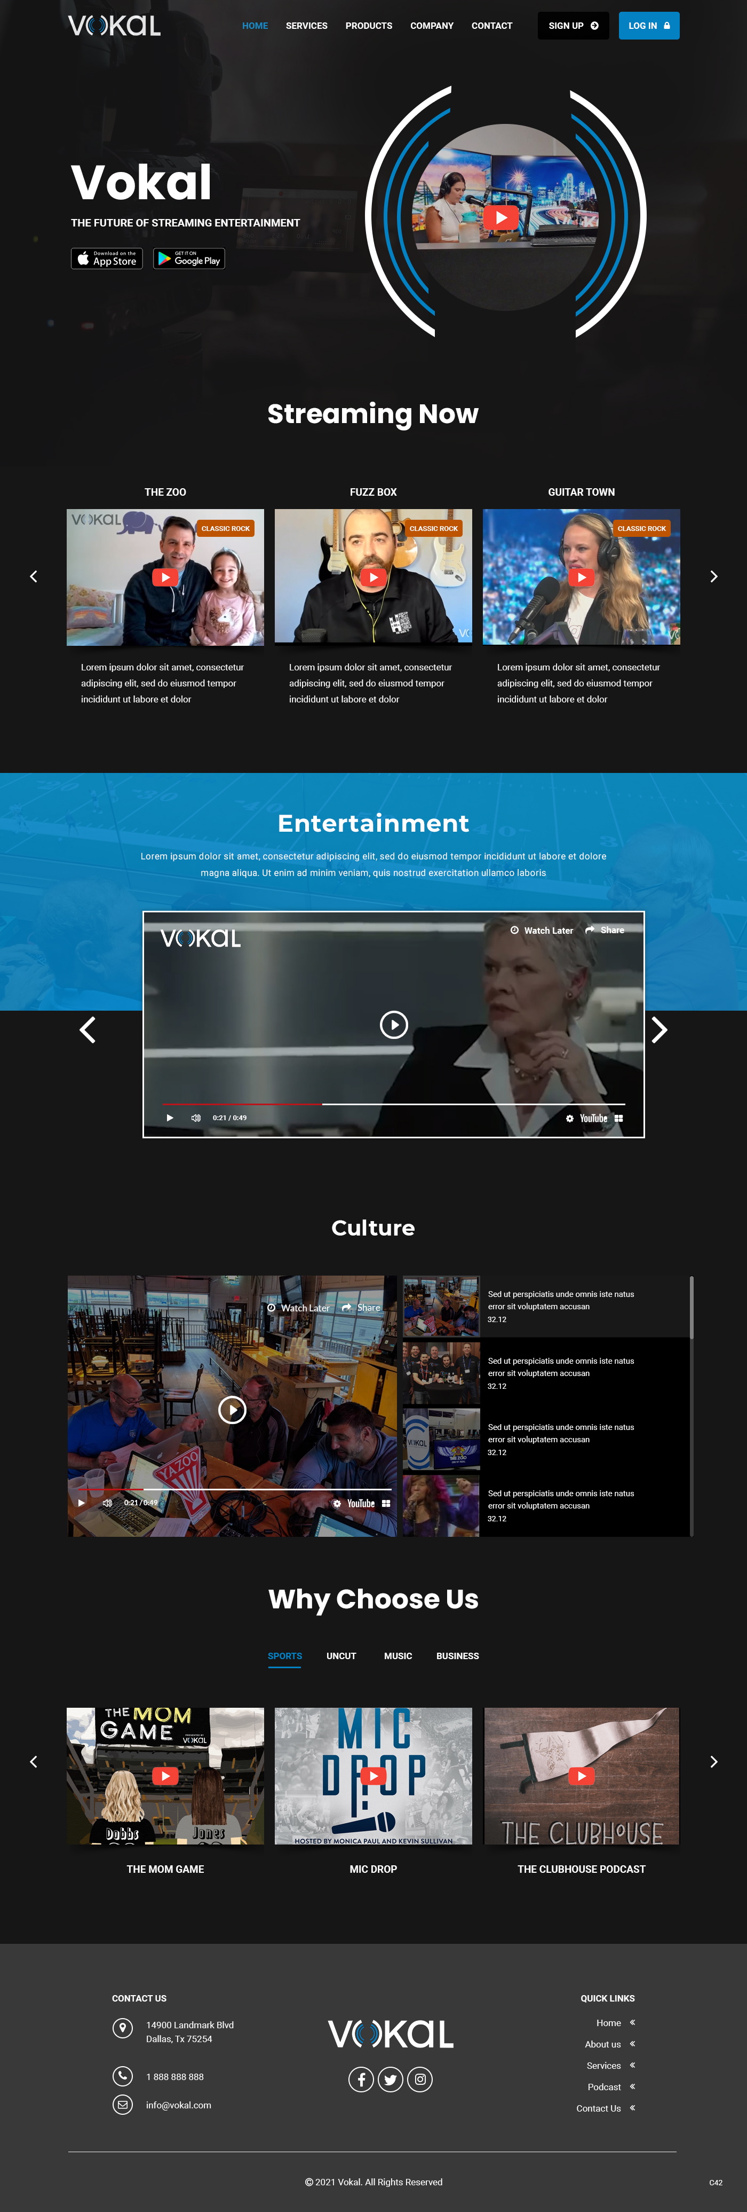The height and width of the screenshot is (2212, 747).
Task: Play the Fuzz Box stream video
Action: (x=373, y=577)
